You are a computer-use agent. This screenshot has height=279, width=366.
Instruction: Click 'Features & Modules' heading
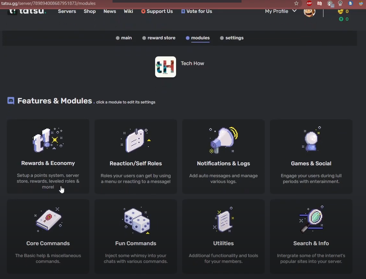[54, 101]
